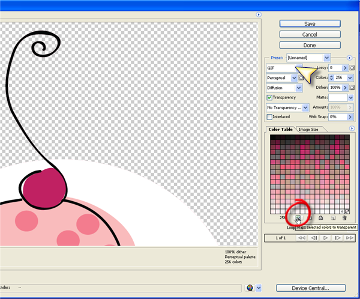Switch to the Image Size tab
The width and height of the screenshot is (360, 299).
[310, 129]
